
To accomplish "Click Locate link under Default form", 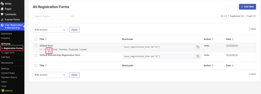I will pyautogui.click(x=83, y=49).
